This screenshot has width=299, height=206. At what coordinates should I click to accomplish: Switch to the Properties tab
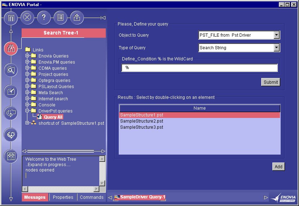coord(63,197)
